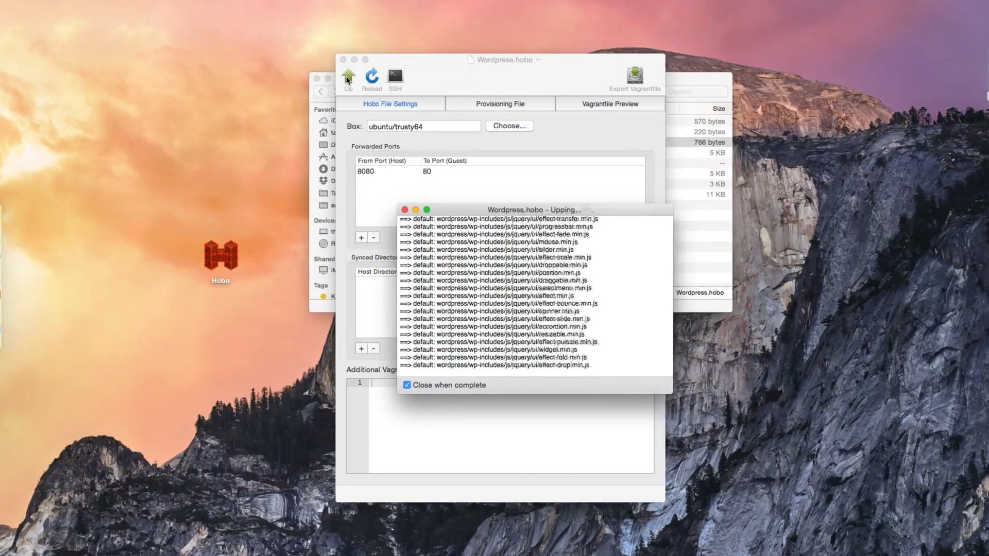Click the Finder Search field
The width and height of the screenshot is (989, 556).
click(697, 92)
